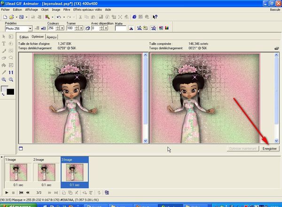Image resolution: width=282 pixels, height=207 pixels.
Task: Open the Objet menu
Action: coord(45,10)
